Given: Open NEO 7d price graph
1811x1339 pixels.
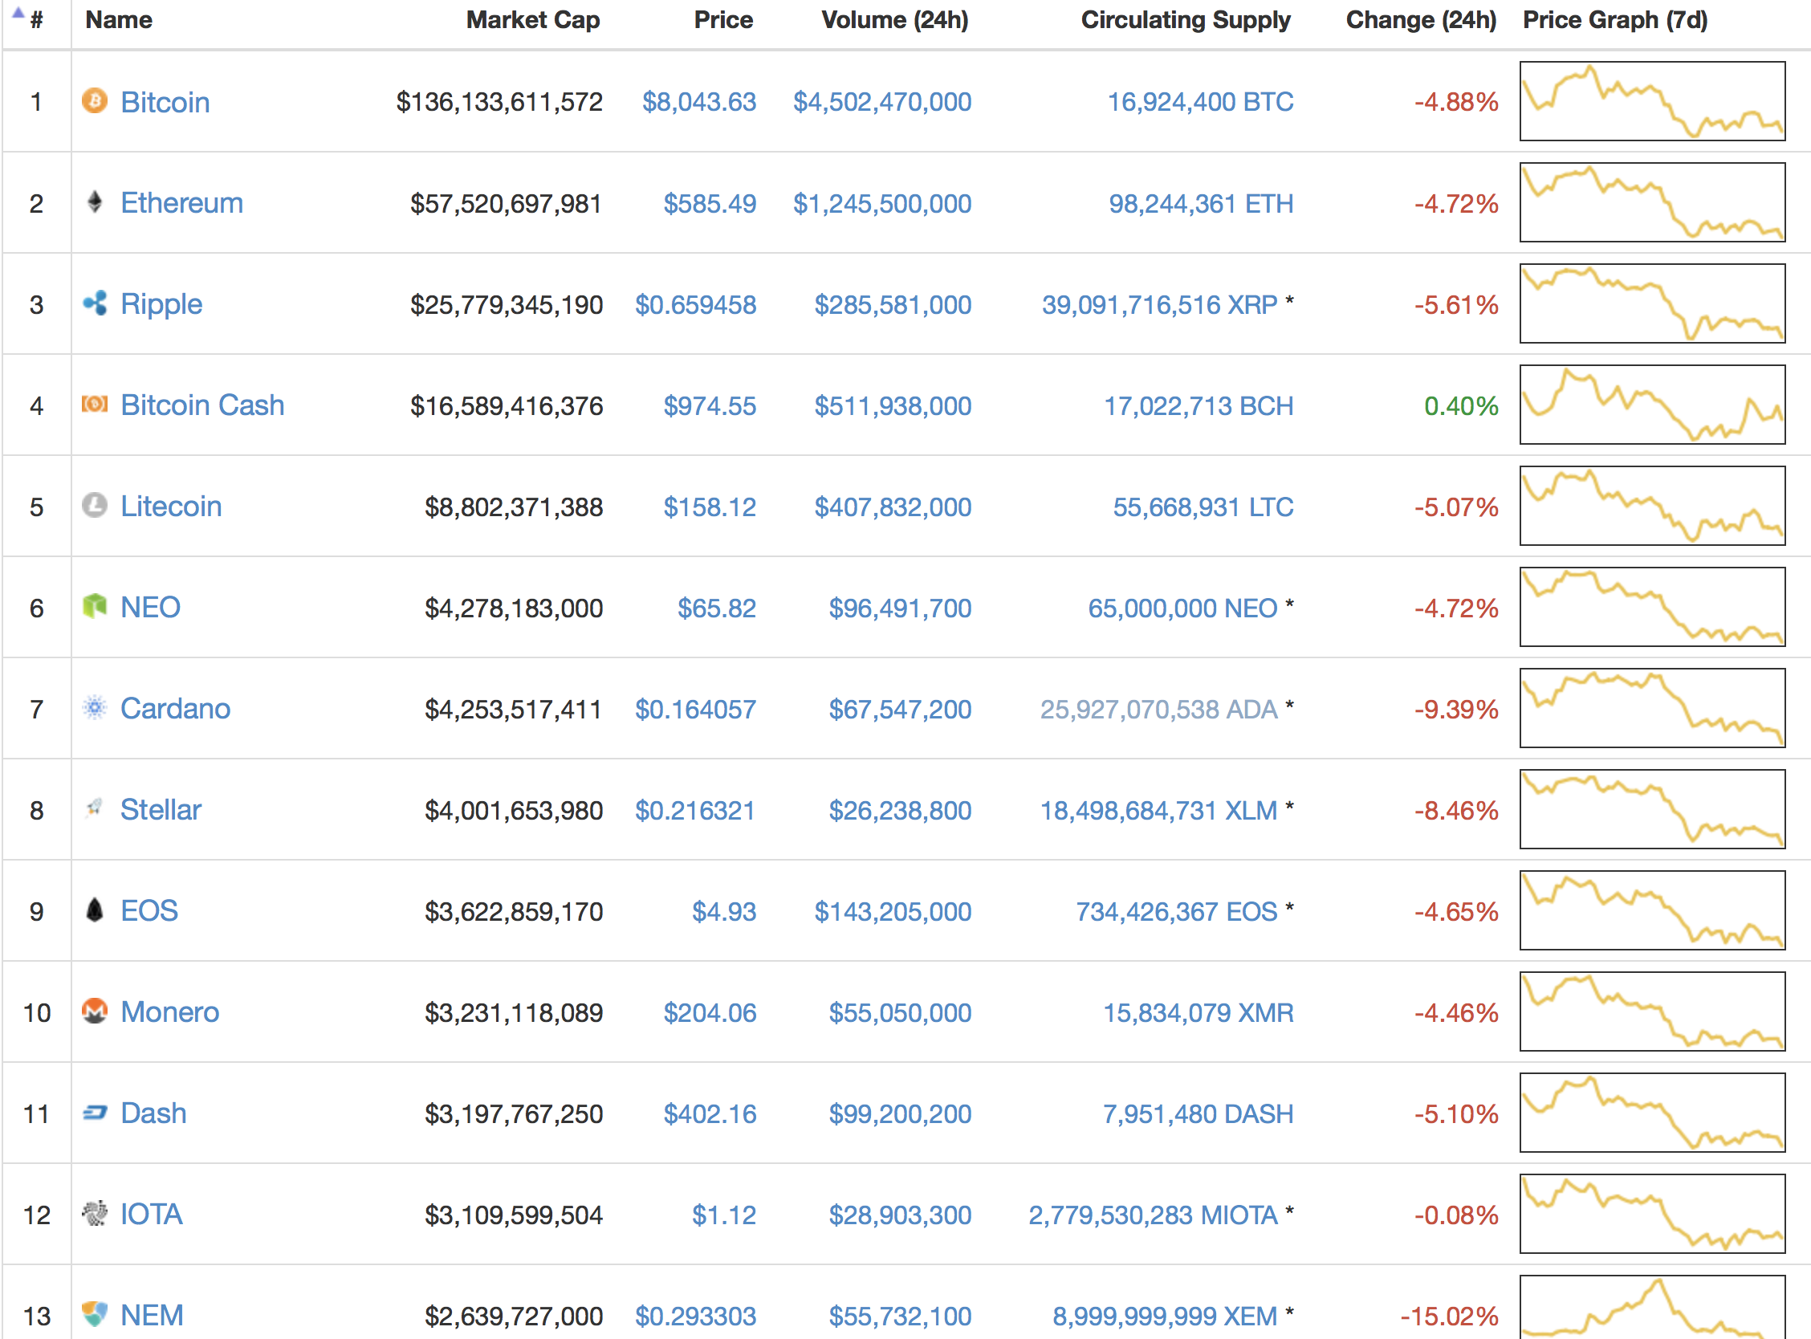Looking at the screenshot, I should click(1652, 606).
